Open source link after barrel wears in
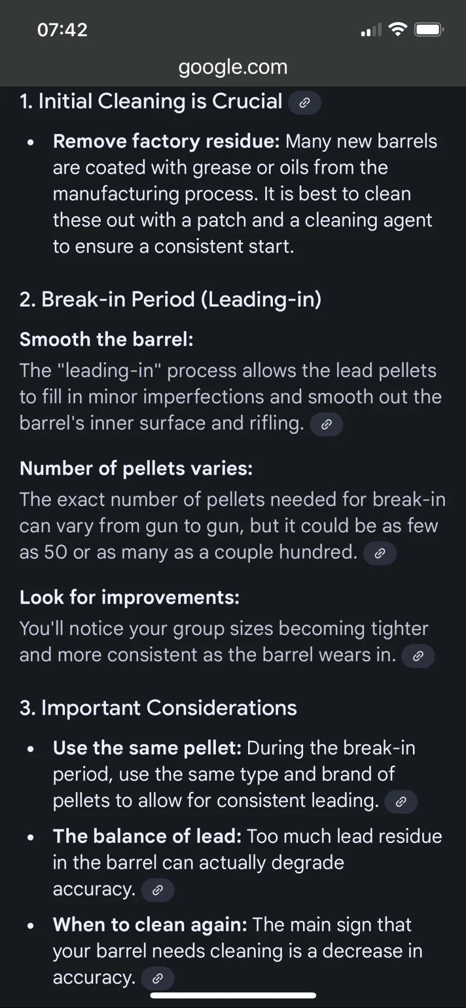 (x=418, y=656)
